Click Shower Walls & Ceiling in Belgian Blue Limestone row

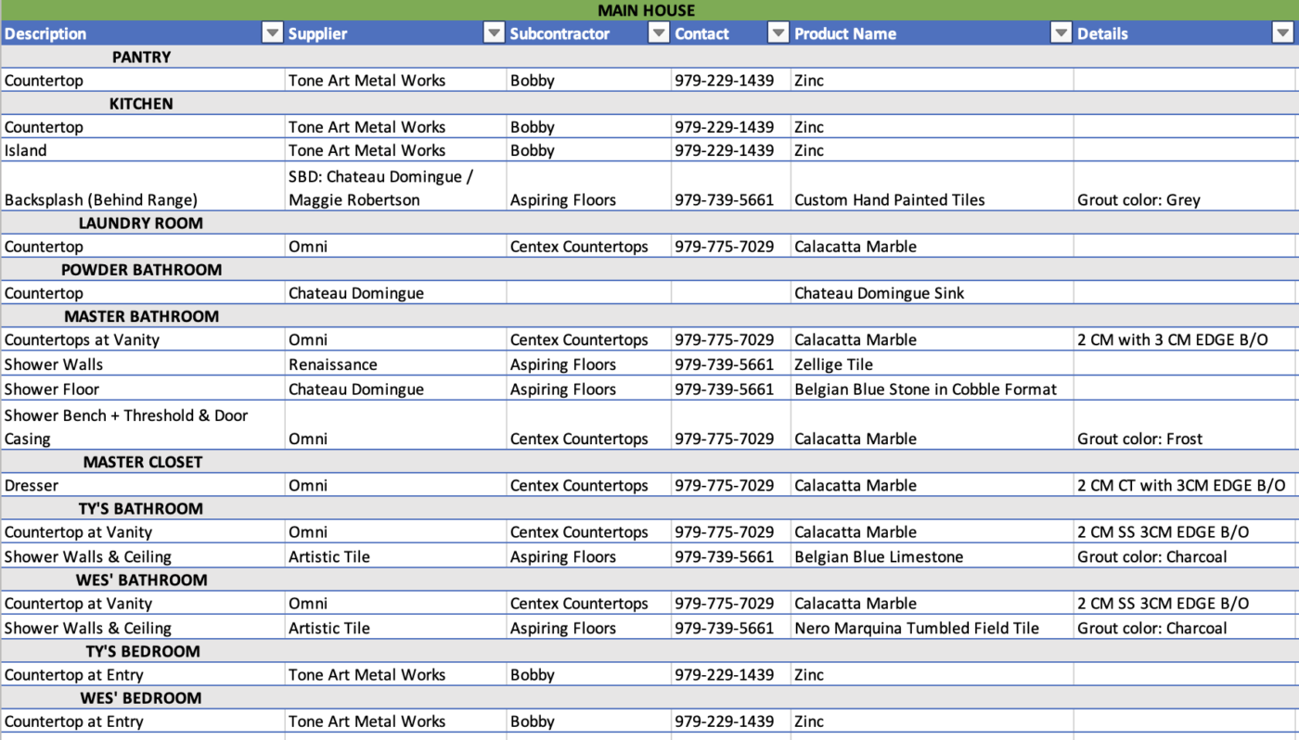[143, 556]
